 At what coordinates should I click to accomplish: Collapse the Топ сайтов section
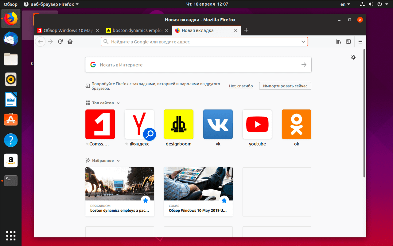(x=118, y=103)
